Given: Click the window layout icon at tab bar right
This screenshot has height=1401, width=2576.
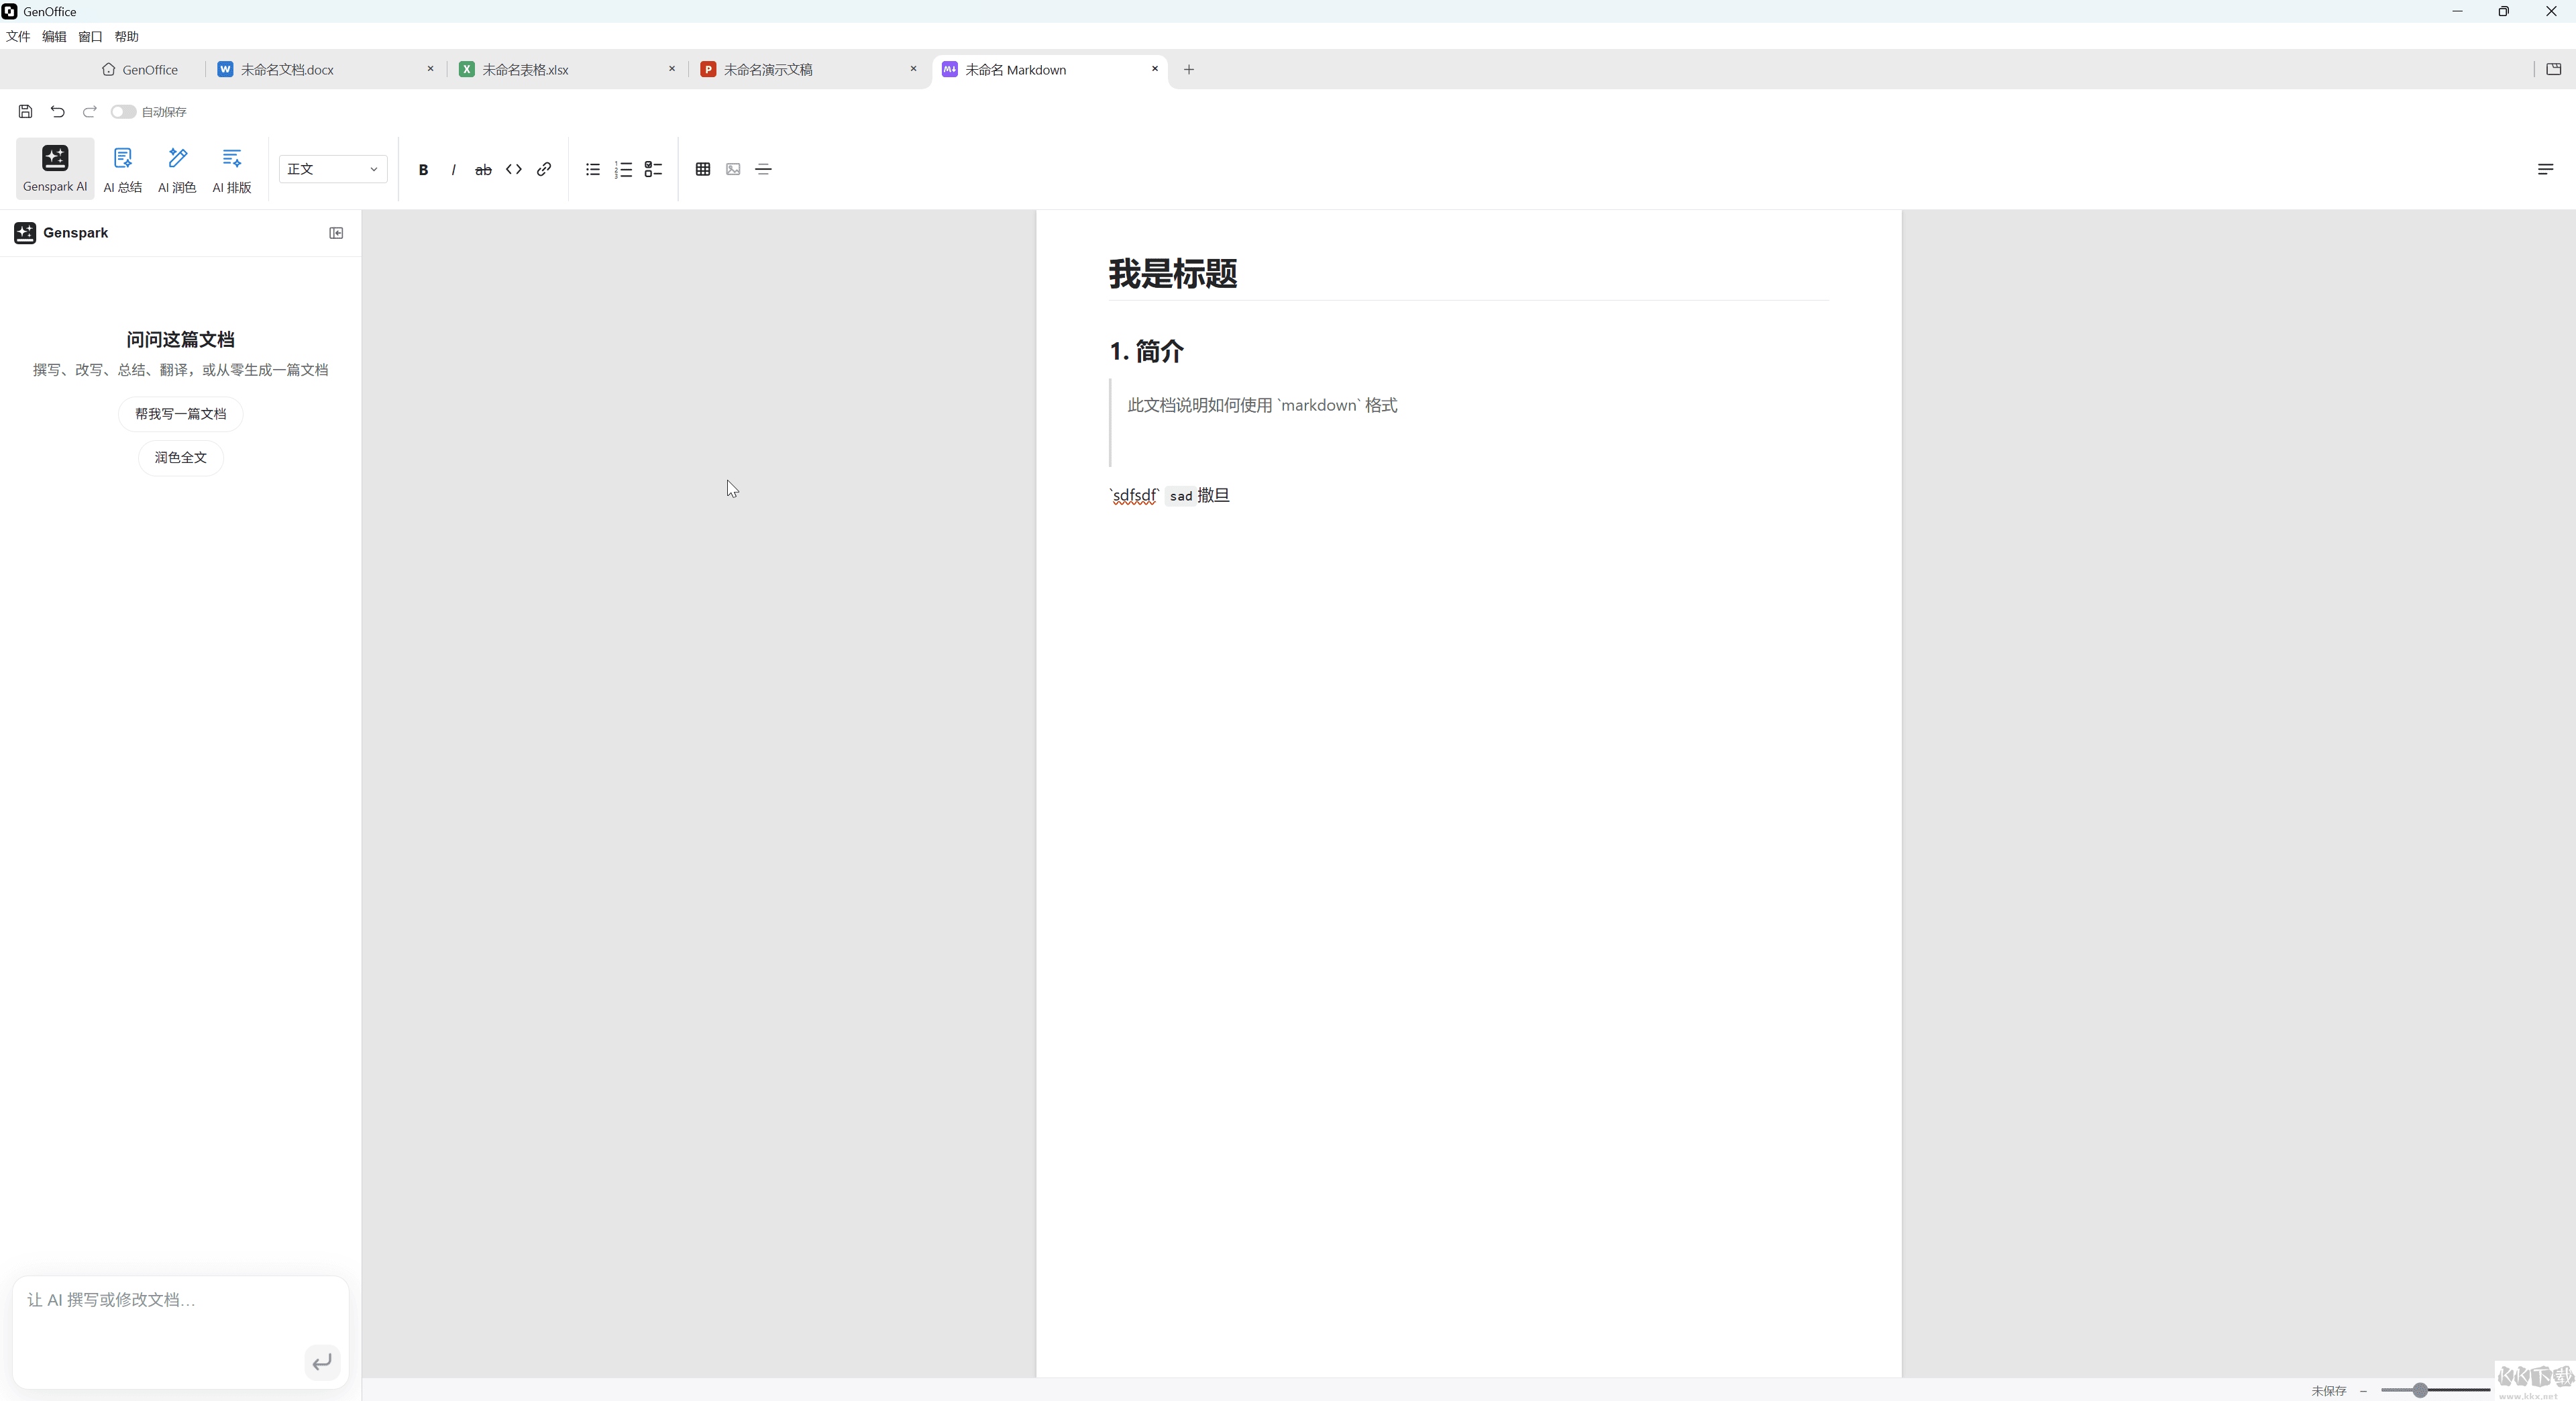Looking at the screenshot, I should (x=2553, y=69).
